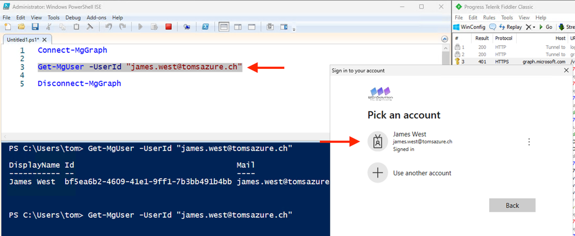575x236 pixels.
Task: Click the Open folder icon in ISE toolbar
Action: tap(21, 26)
